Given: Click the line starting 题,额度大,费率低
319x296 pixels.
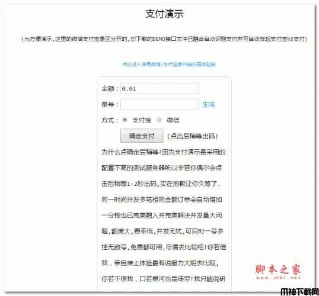Looking at the screenshot, I should [x=162, y=231].
